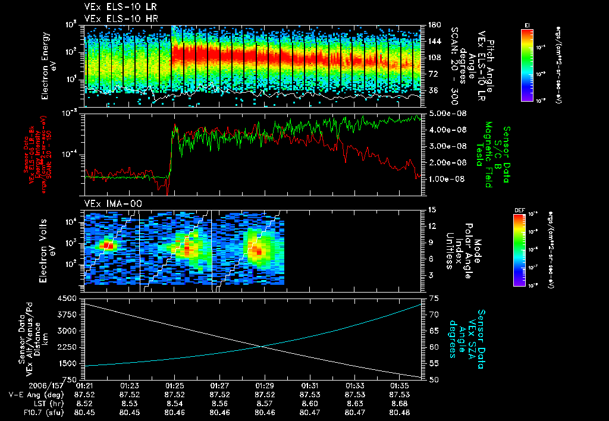Click the EI color scale bar
609x421 pixels.
coord(527,65)
